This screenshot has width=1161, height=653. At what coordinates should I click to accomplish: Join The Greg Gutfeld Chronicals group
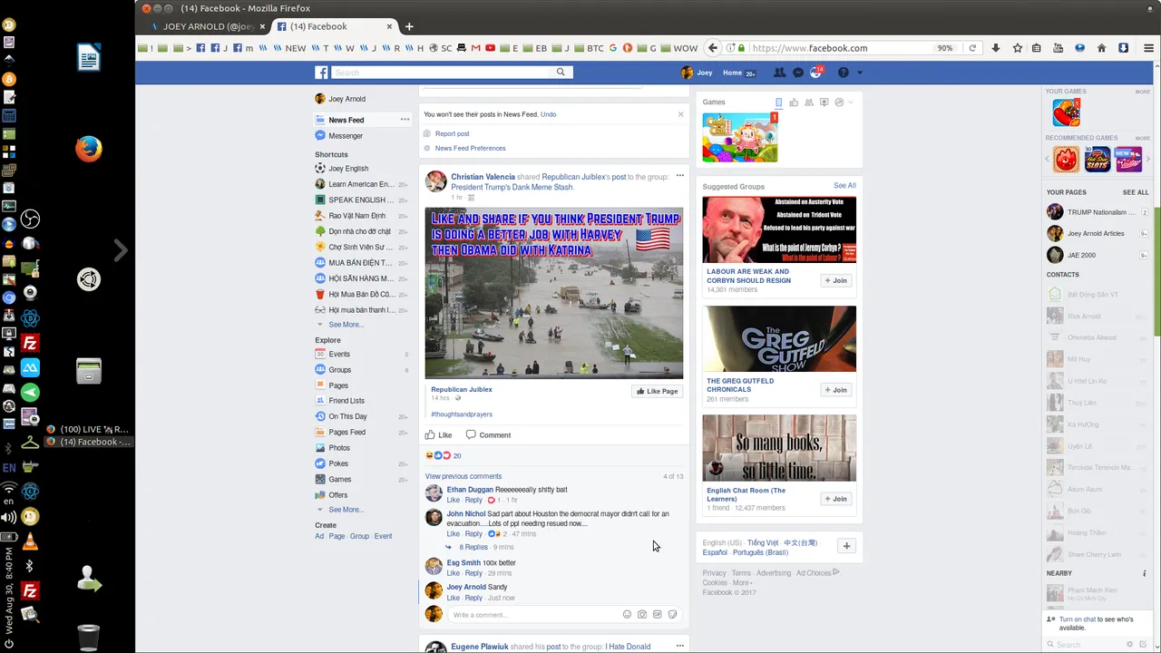(x=835, y=390)
